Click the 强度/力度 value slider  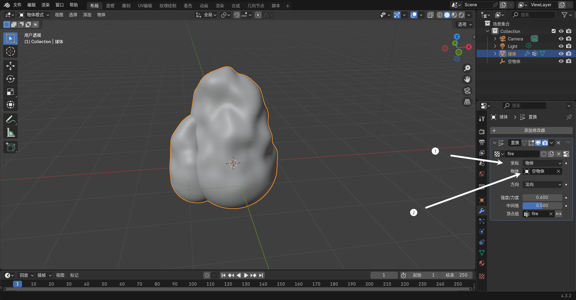click(x=542, y=198)
